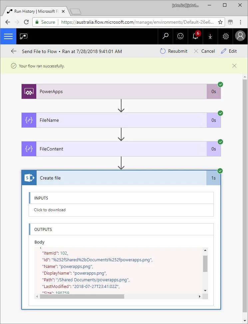Cancel the flow run
The image size is (248, 324).
click(x=204, y=51)
